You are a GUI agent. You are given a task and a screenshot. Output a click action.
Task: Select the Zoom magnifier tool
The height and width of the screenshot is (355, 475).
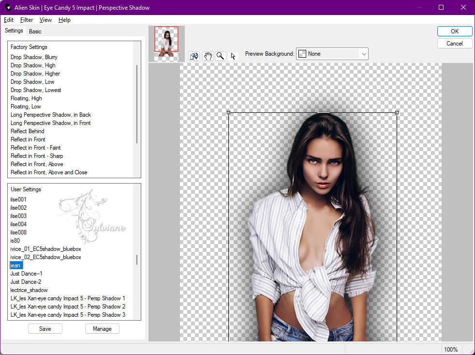click(x=221, y=56)
